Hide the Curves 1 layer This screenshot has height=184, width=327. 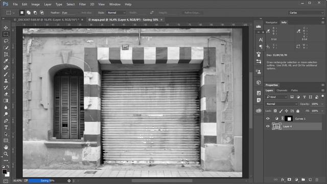coord(268,119)
